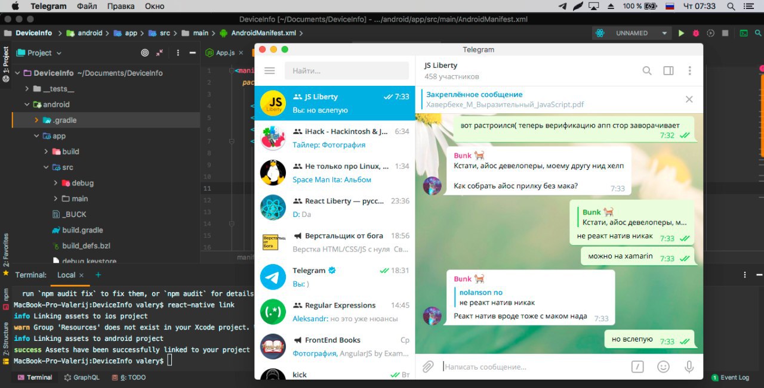Screen dimensions: 764x388
Task: Expand the debug folder
Action: click(56, 183)
